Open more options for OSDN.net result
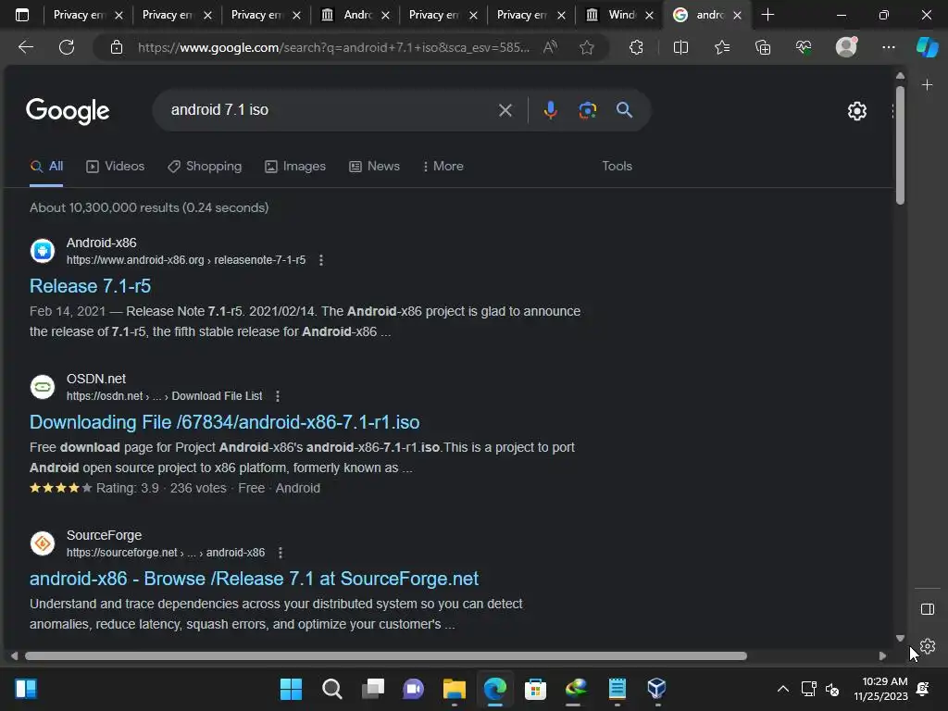Screen dimensions: 948x711 click(x=278, y=396)
